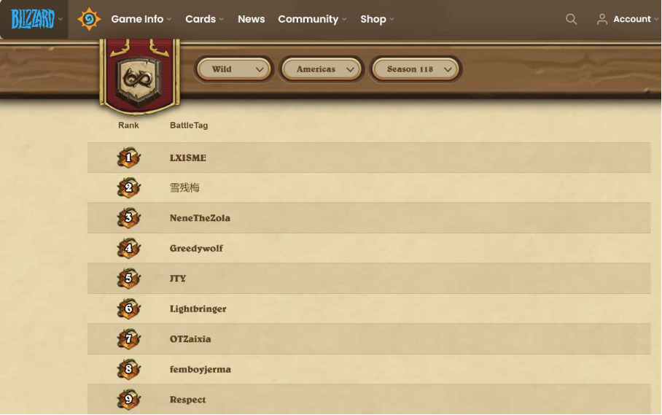This screenshot has width=662, height=415.
Task: Click the rank 3 badge icon
Action: coord(128,218)
